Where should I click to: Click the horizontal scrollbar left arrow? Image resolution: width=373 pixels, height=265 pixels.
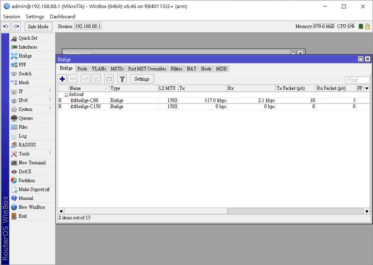[x=61, y=211]
